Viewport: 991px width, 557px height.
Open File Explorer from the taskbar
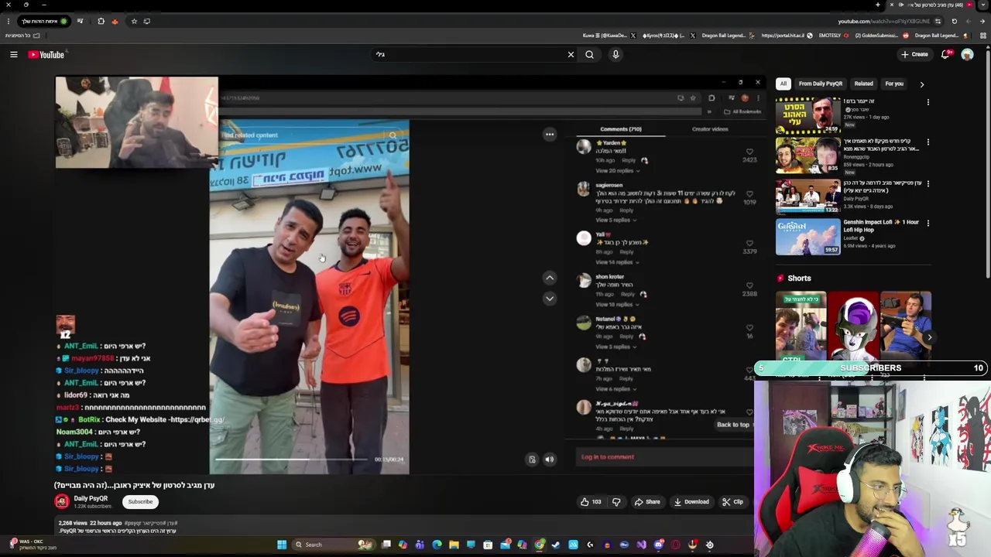tap(454, 545)
